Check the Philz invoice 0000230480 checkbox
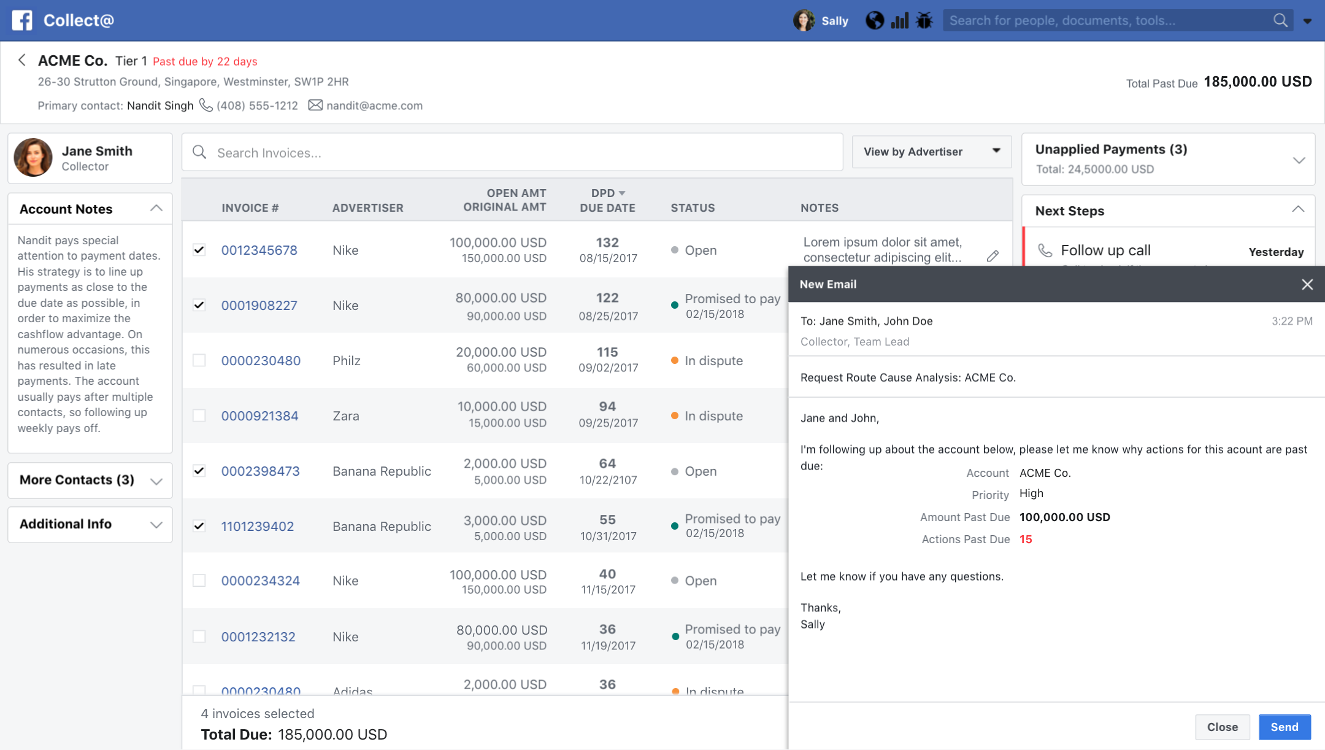 click(199, 360)
